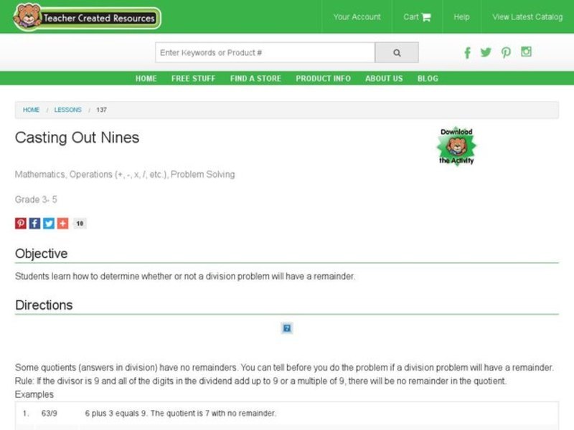Click the Your Account link

(357, 17)
